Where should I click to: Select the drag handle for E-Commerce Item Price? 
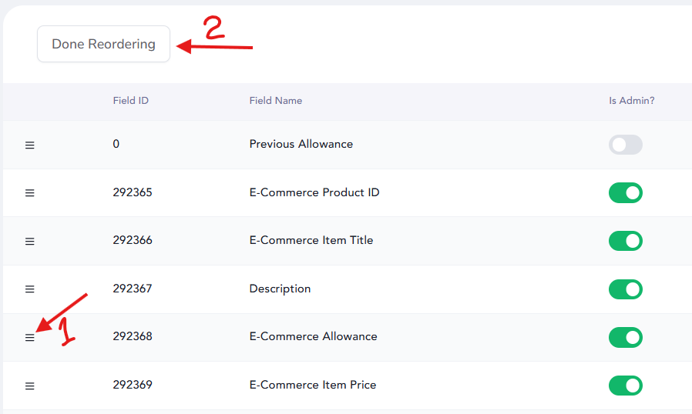tap(29, 386)
